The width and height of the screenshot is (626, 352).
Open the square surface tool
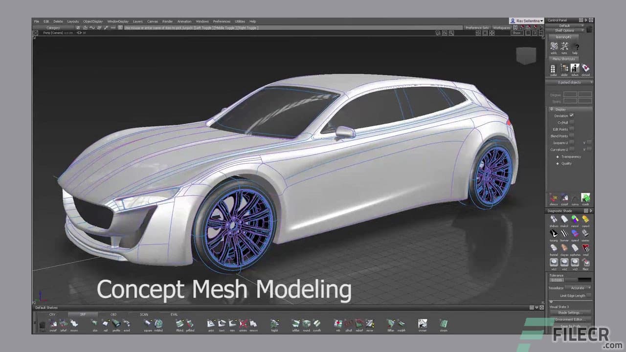(x=148, y=324)
